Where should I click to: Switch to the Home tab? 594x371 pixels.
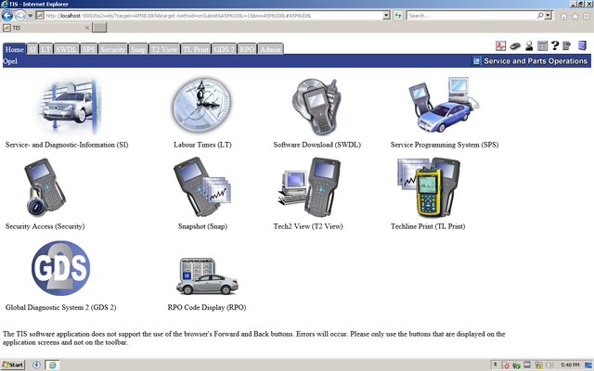click(15, 49)
